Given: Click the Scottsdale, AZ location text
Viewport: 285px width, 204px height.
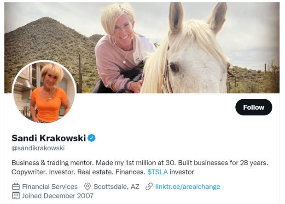Looking at the screenshot, I should pos(116,187).
